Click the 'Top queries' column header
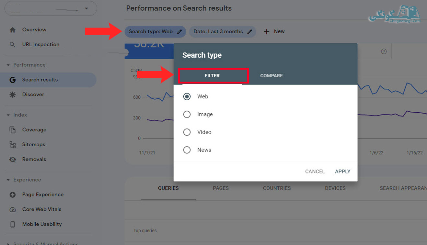The height and width of the screenshot is (245, 427). tap(145, 231)
